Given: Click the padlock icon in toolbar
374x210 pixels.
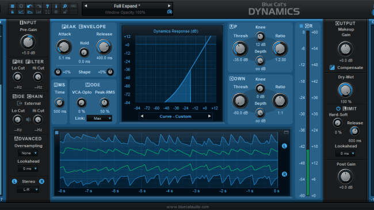Looking at the screenshot, I should [64, 12].
